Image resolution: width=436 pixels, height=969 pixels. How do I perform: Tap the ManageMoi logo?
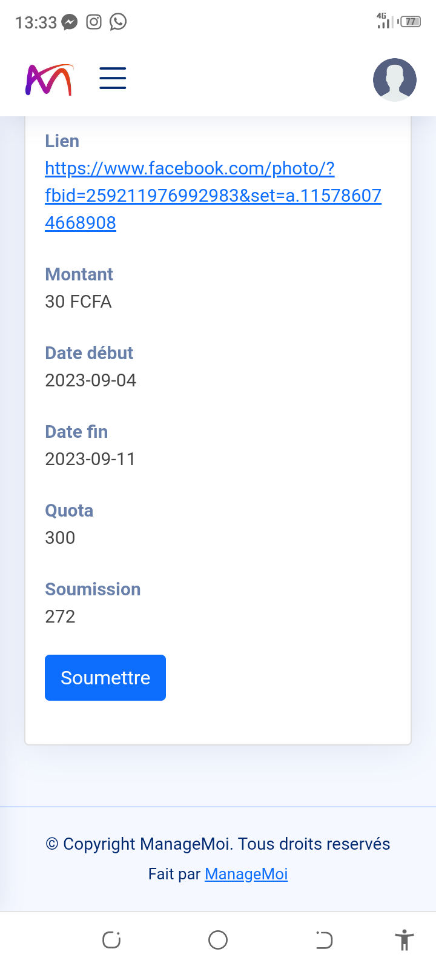click(x=49, y=79)
